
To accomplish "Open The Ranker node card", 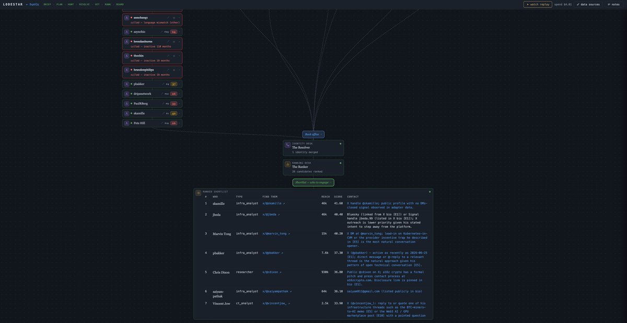I will [x=313, y=167].
